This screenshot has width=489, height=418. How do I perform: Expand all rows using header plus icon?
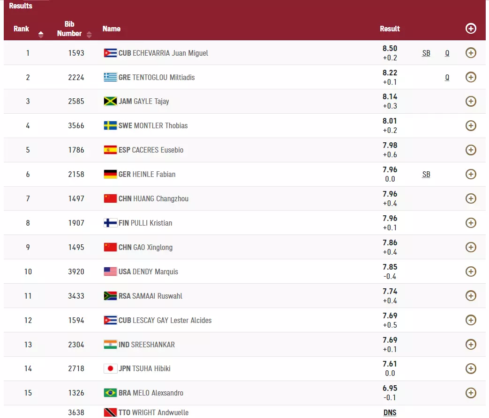click(x=471, y=29)
